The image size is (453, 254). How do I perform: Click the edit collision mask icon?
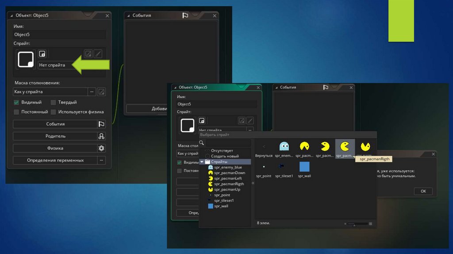(101, 92)
